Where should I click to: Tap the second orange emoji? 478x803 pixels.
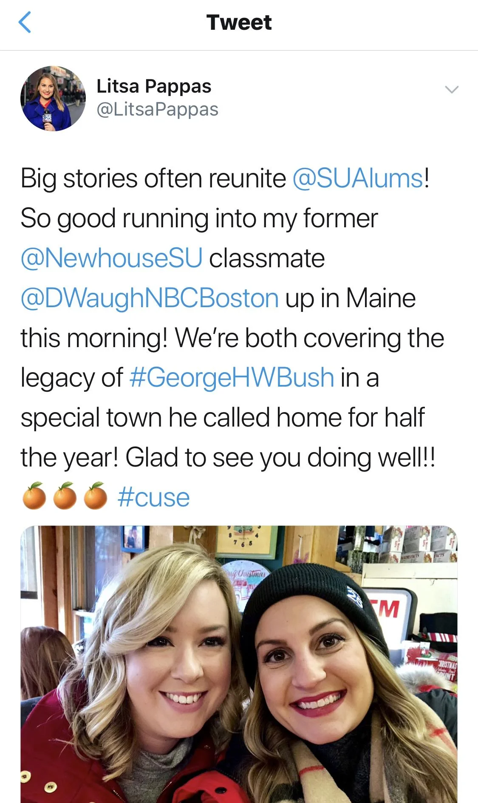coord(65,496)
